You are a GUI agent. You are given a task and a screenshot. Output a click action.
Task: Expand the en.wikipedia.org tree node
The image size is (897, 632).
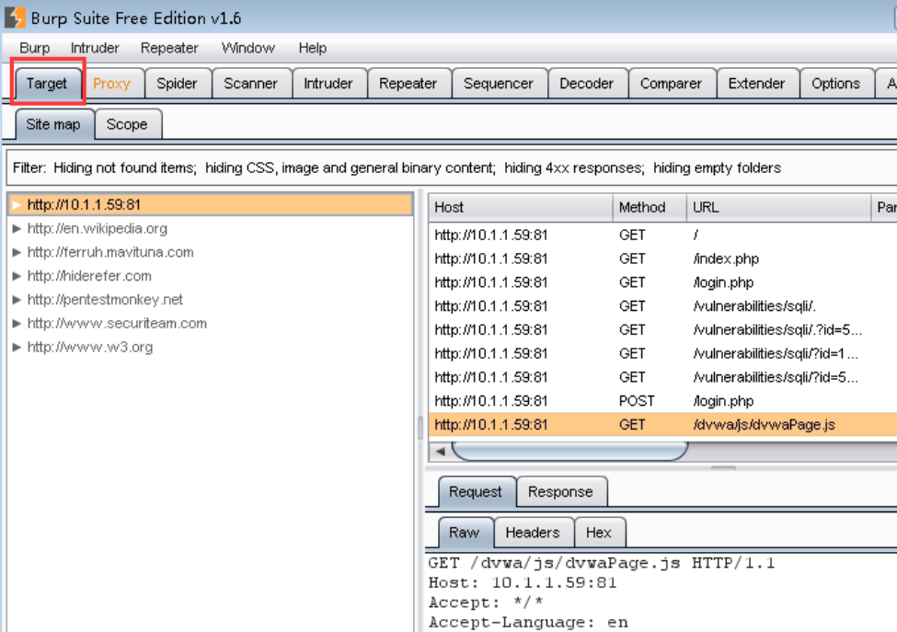tap(17, 229)
